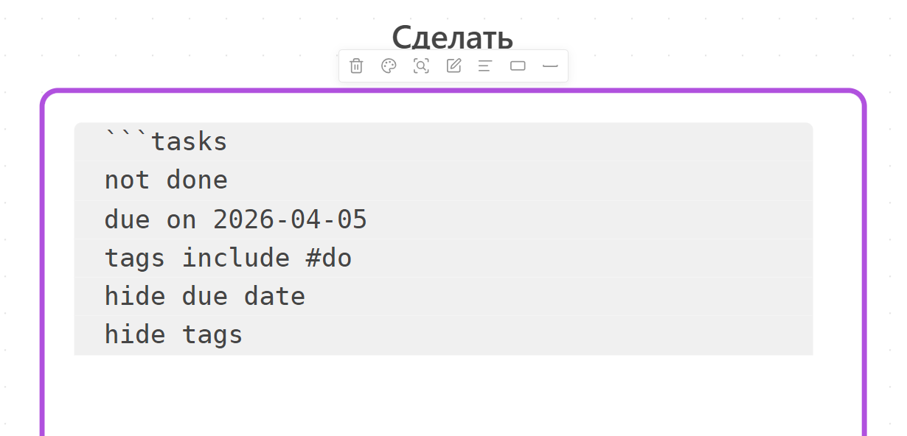Image resolution: width=907 pixels, height=436 pixels.
Task: Click inside the gray code block area
Action: click(x=590, y=221)
